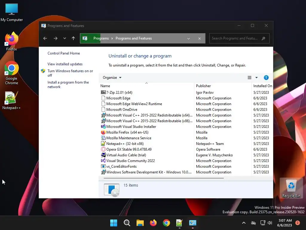The height and width of the screenshot is (230, 306).
Task: Open the view options dropdown arrow
Action: click(256, 78)
